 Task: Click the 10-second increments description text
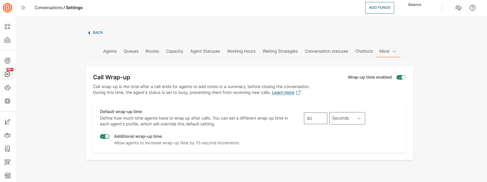tap(177, 143)
